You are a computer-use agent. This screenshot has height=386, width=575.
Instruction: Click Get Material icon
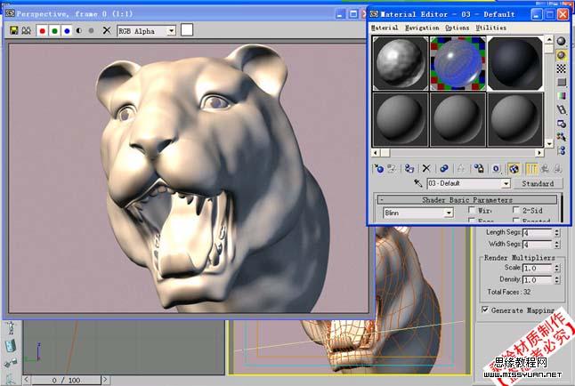click(379, 169)
